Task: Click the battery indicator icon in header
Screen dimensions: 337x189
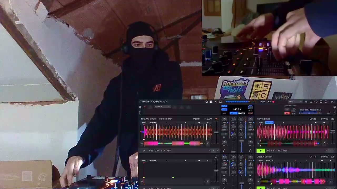Action: [x=269, y=102]
